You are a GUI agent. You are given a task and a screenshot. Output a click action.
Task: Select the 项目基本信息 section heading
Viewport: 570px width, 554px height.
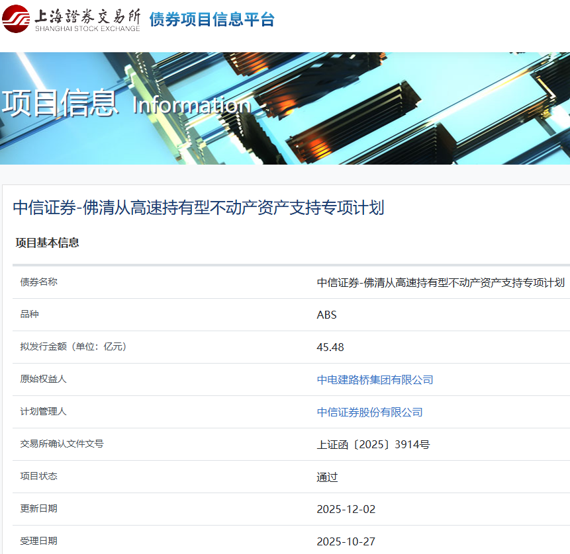(x=47, y=243)
